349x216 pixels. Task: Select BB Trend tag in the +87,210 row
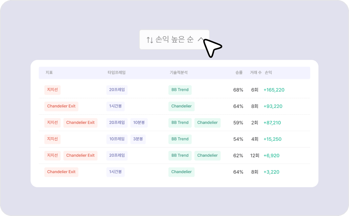tap(180, 123)
